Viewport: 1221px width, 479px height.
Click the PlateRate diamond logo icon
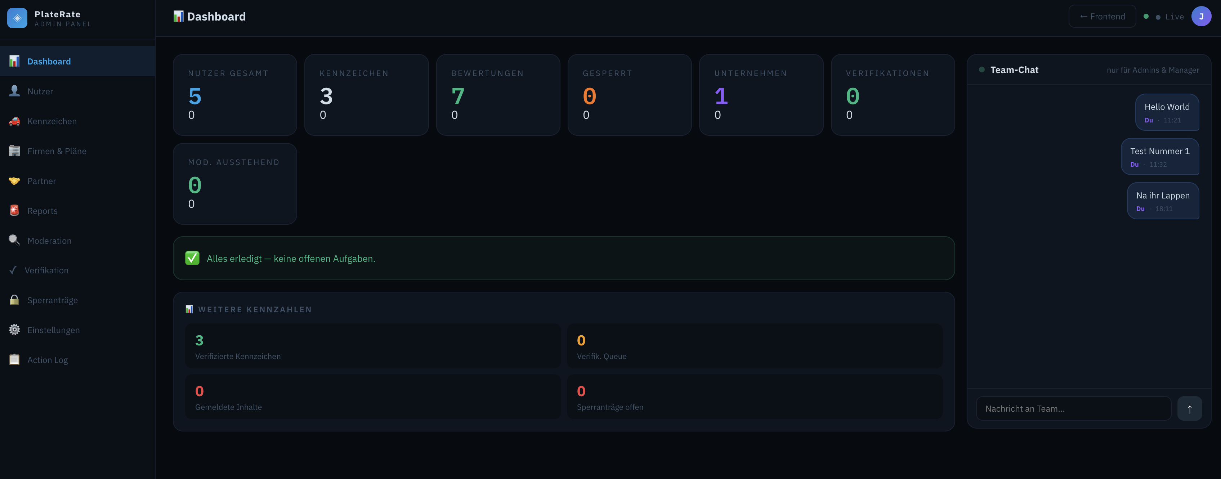[x=18, y=18]
